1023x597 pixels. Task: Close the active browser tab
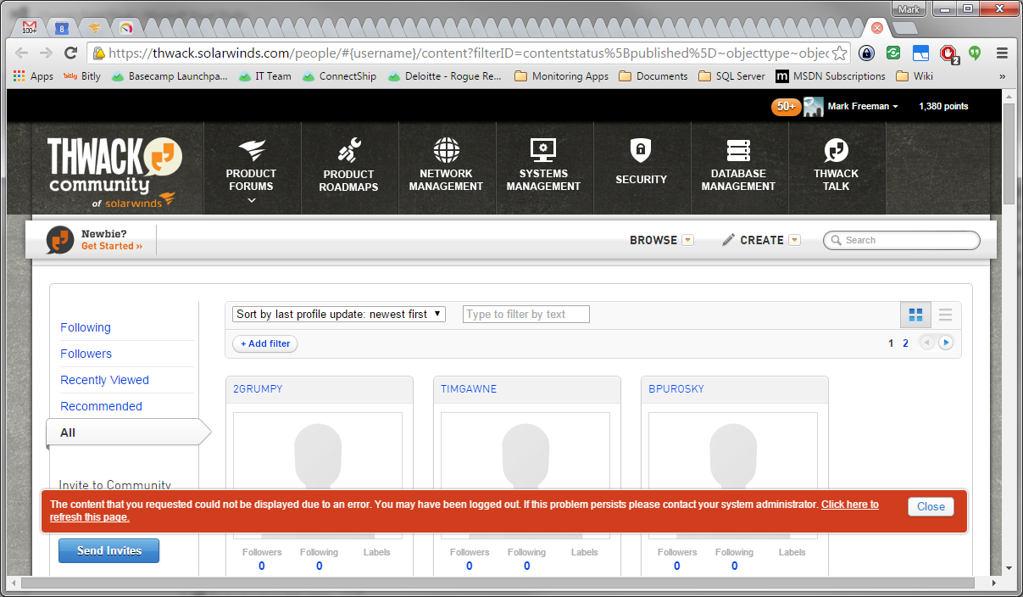pyautogui.click(x=877, y=28)
